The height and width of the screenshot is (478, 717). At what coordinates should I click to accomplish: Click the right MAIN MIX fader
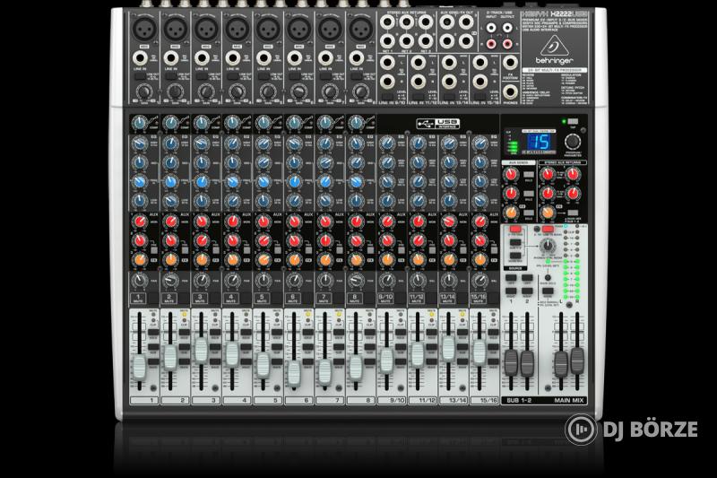pos(577,360)
